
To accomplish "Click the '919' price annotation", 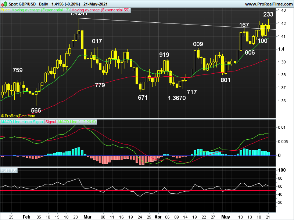I will point(164,55).
